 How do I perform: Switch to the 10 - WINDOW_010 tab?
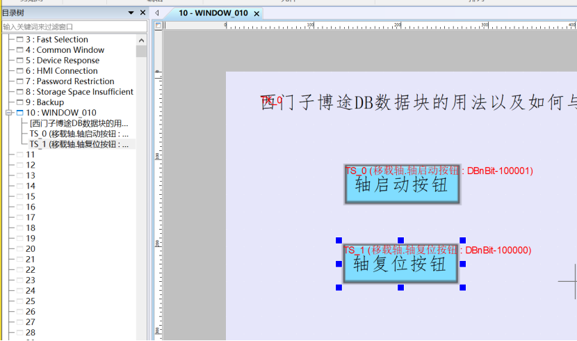click(x=213, y=13)
